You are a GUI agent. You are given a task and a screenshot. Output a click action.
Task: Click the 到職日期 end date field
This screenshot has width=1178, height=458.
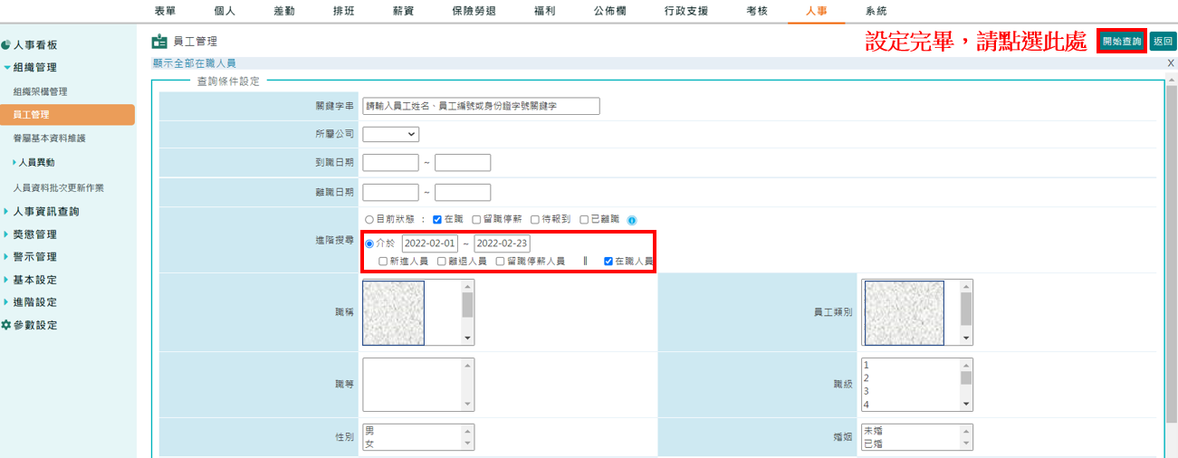tap(463, 163)
